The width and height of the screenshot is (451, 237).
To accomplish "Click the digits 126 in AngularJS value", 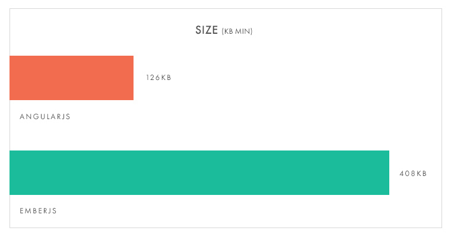I will point(153,78).
